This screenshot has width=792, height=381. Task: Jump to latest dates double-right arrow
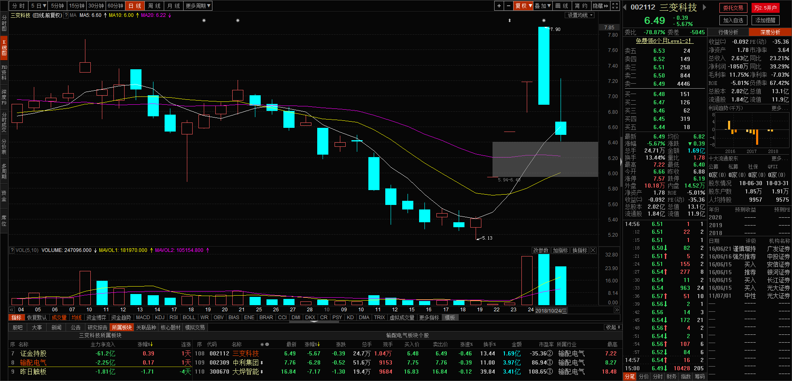point(617,310)
